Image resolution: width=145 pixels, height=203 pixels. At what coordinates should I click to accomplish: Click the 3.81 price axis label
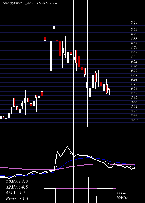click(x=134, y=106)
